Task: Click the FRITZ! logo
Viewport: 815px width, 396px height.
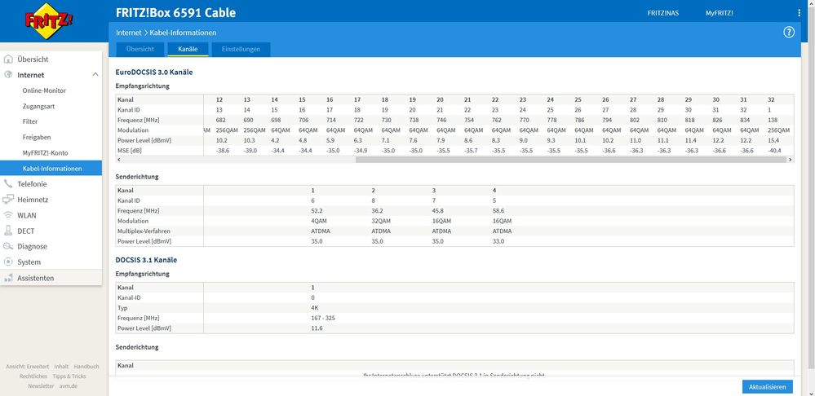Action: 50,21
